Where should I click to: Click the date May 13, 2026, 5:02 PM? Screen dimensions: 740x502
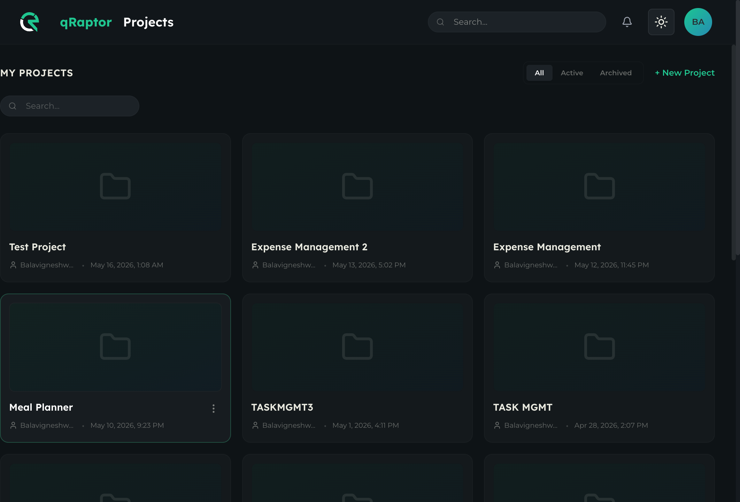point(369,265)
